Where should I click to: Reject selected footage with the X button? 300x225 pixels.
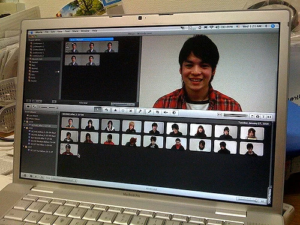(x=131, y=110)
